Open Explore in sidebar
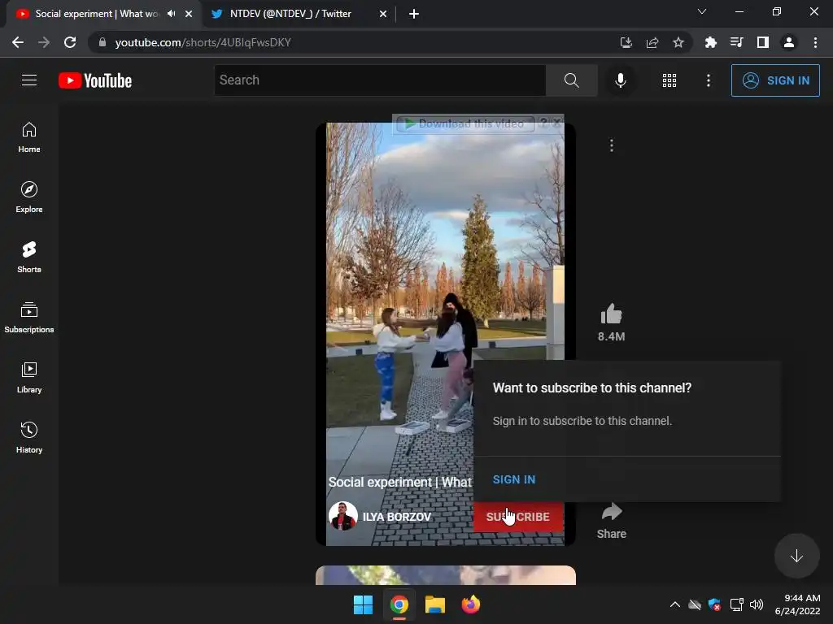The height and width of the screenshot is (624, 833). pyautogui.click(x=29, y=197)
